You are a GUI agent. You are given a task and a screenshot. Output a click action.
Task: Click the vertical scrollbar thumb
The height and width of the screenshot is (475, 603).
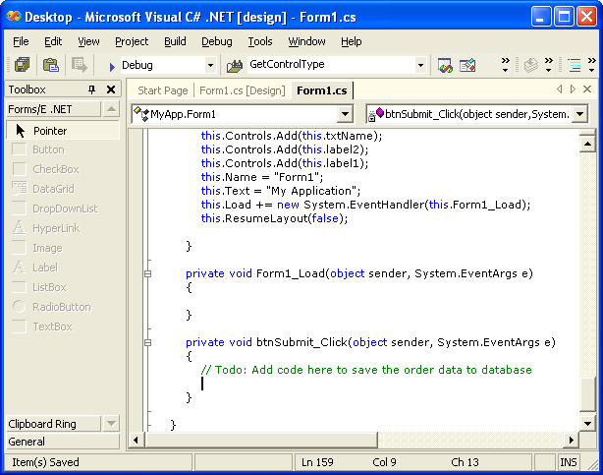(x=587, y=395)
